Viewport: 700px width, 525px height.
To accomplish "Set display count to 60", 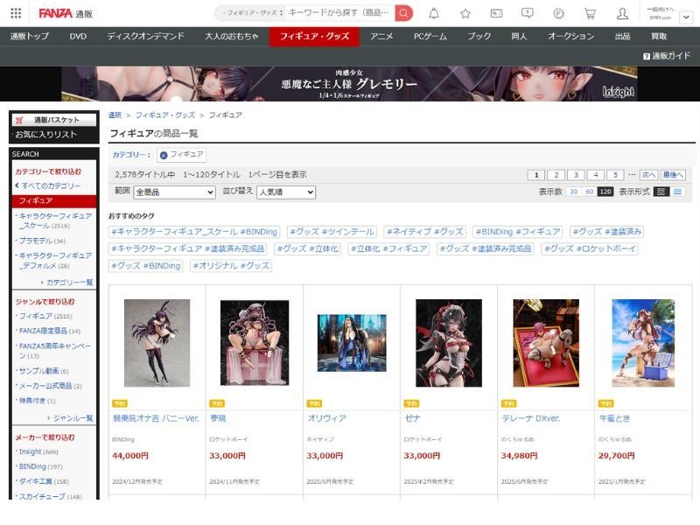I will click(x=589, y=192).
